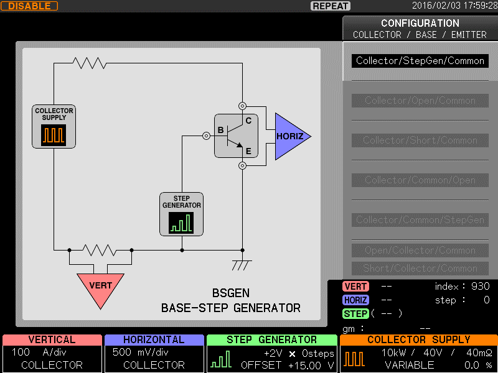Pick the Collector/Common/Open configuration

[x=420, y=180]
